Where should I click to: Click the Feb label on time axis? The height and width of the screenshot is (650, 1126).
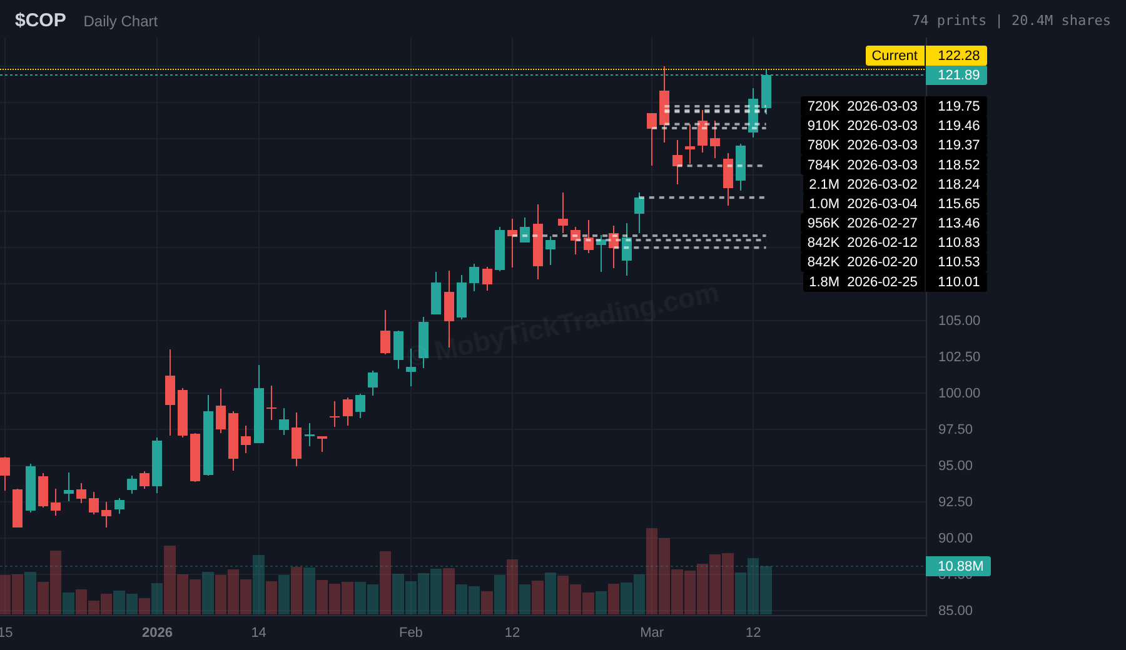pyautogui.click(x=410, y=632)
